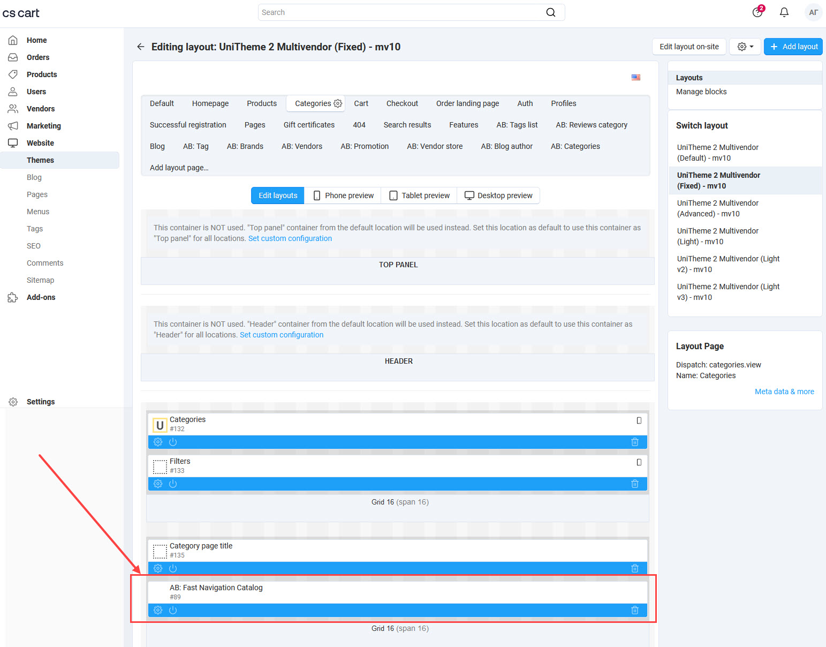Open the AB: Vendor store layout tab
The image size is (826, 647).
[435, 146]
